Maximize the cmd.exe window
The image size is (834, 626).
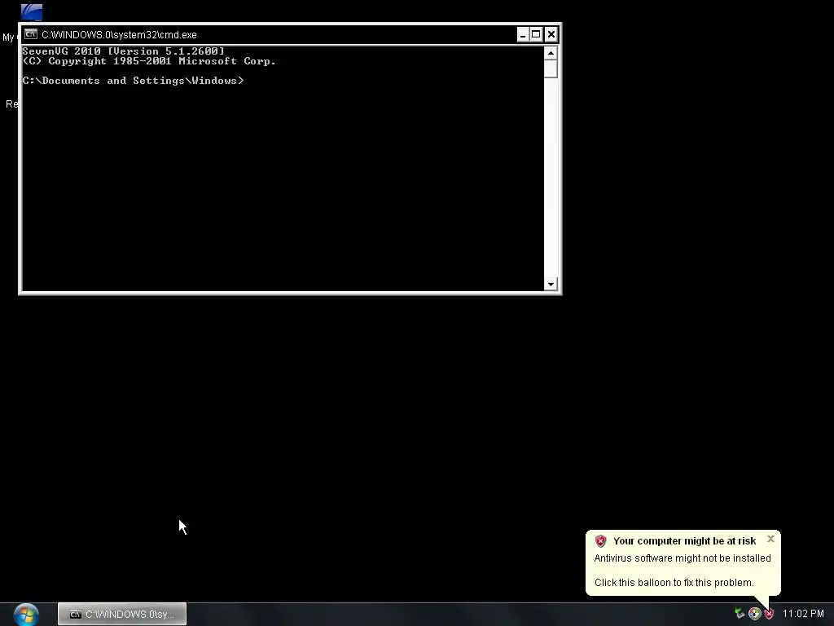pos(537,34)
